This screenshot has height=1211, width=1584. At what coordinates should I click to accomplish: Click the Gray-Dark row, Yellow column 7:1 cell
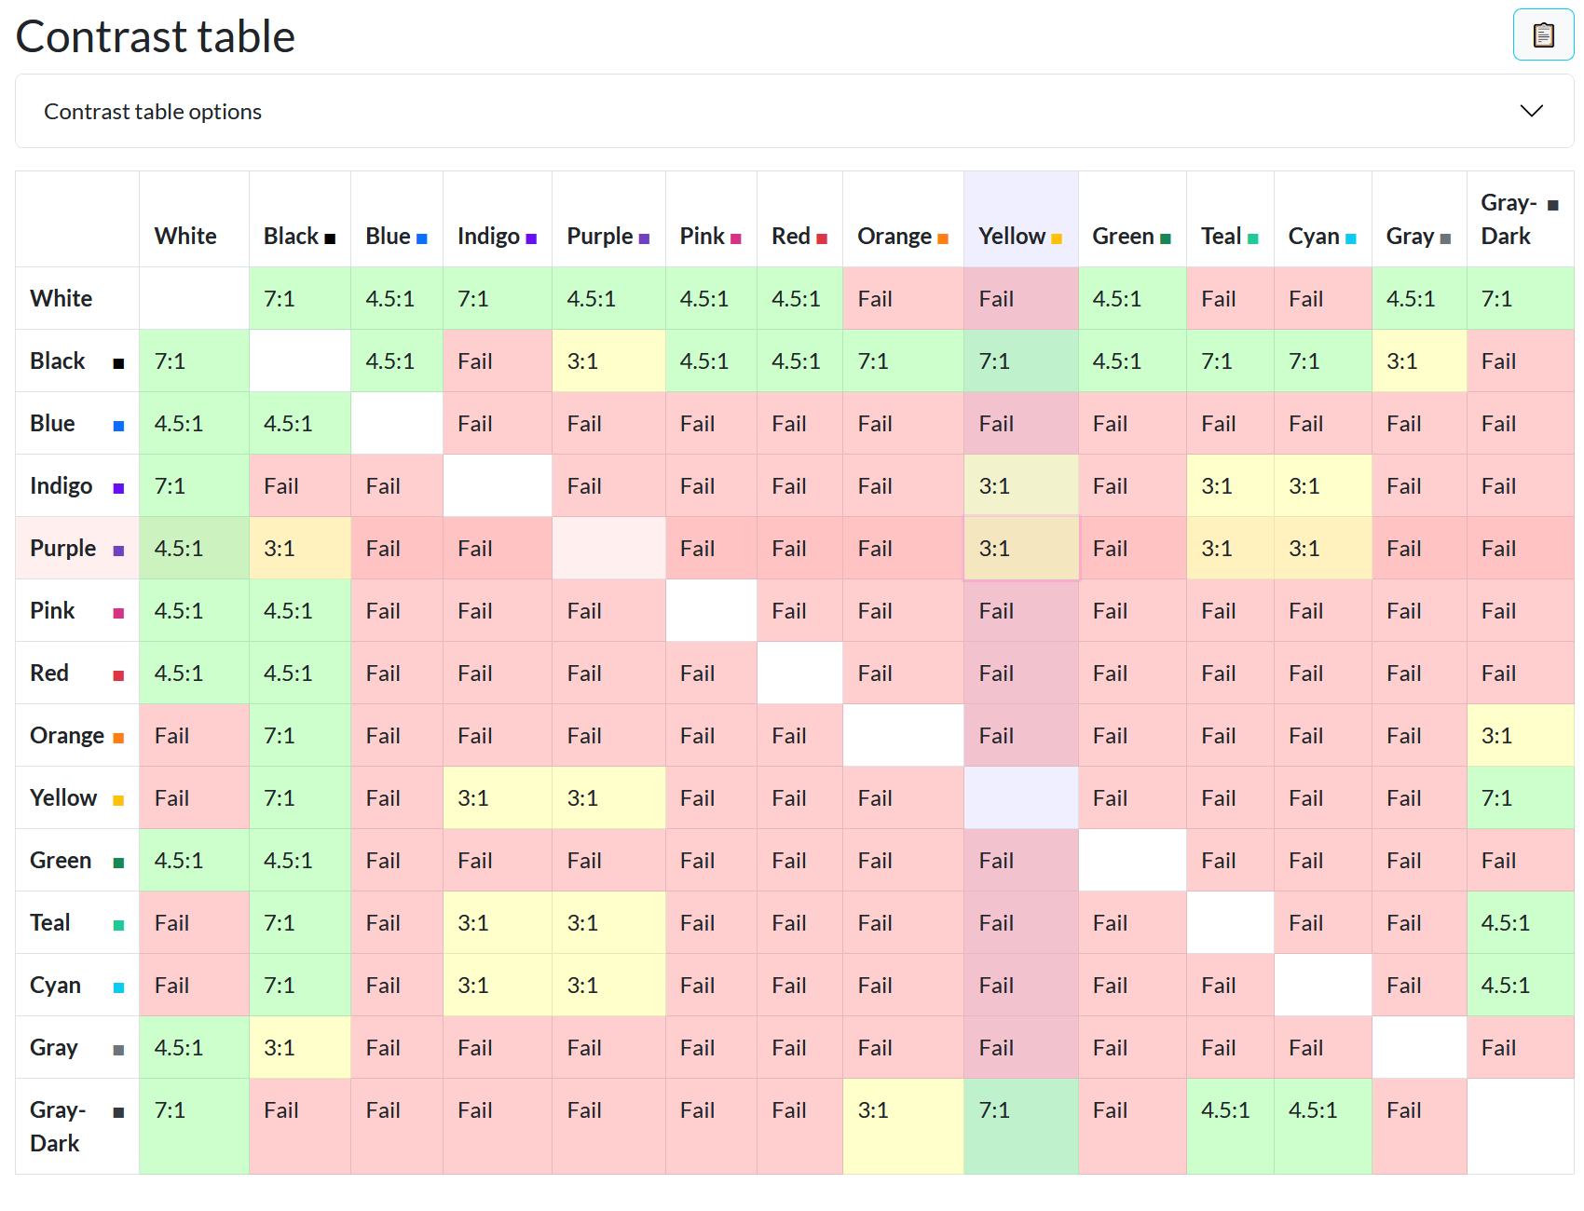[x=1021, y=1126]
